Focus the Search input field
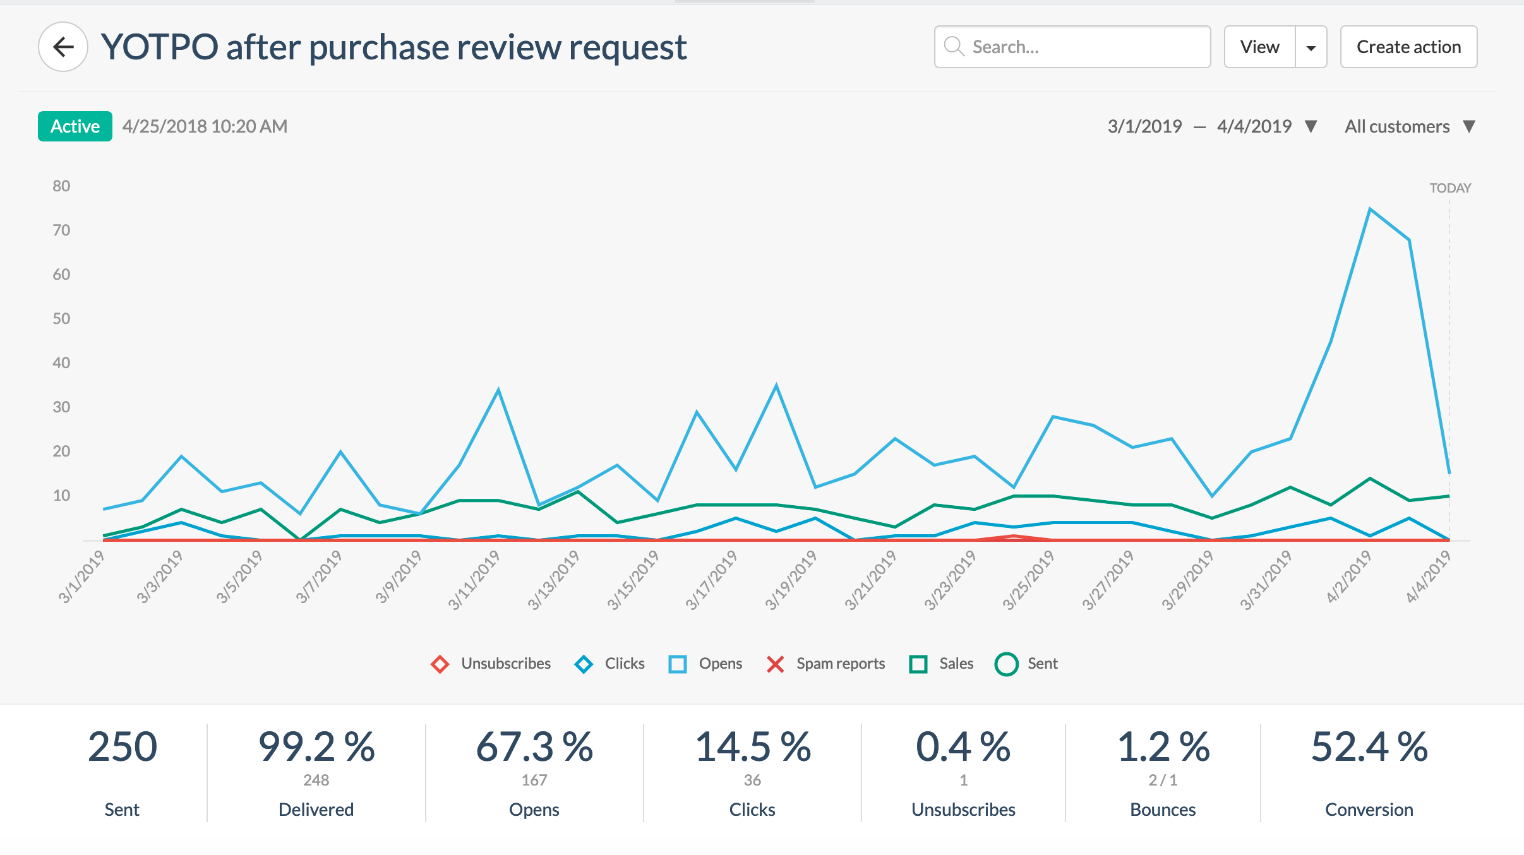 (1072, 47)
